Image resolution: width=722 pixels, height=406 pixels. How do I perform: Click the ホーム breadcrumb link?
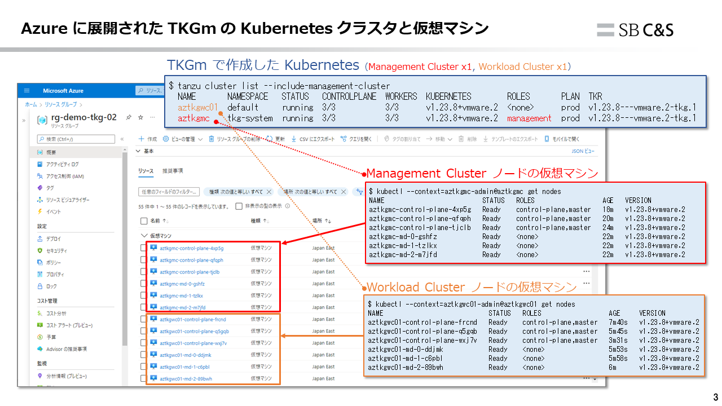[30, 104]
